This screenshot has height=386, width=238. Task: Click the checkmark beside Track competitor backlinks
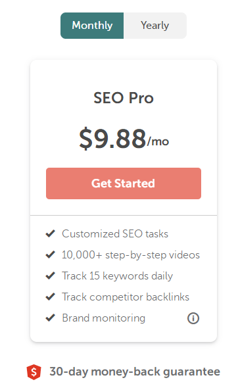click(51, 297)
